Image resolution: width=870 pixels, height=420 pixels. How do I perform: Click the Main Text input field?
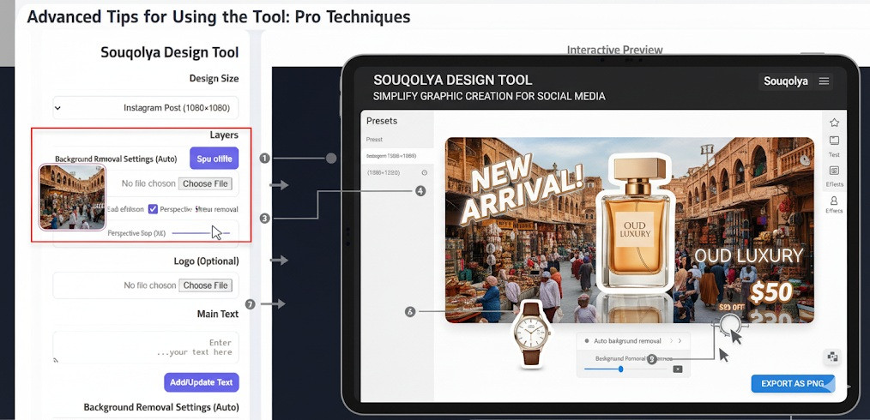pyautogui.click(x=145, y=347)
